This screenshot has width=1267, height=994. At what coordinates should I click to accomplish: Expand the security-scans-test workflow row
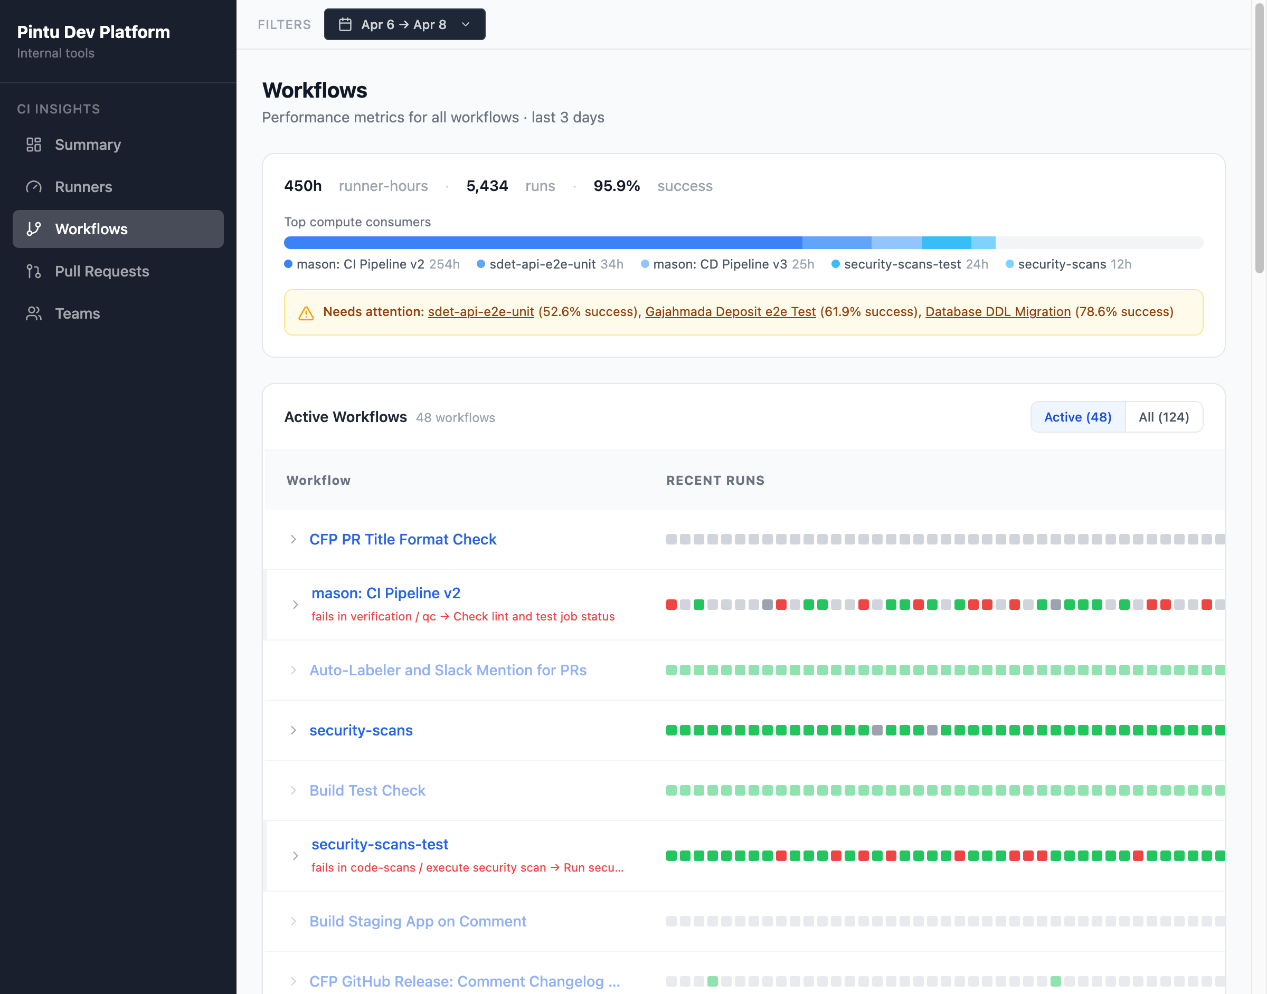click(x=295, y=855)
